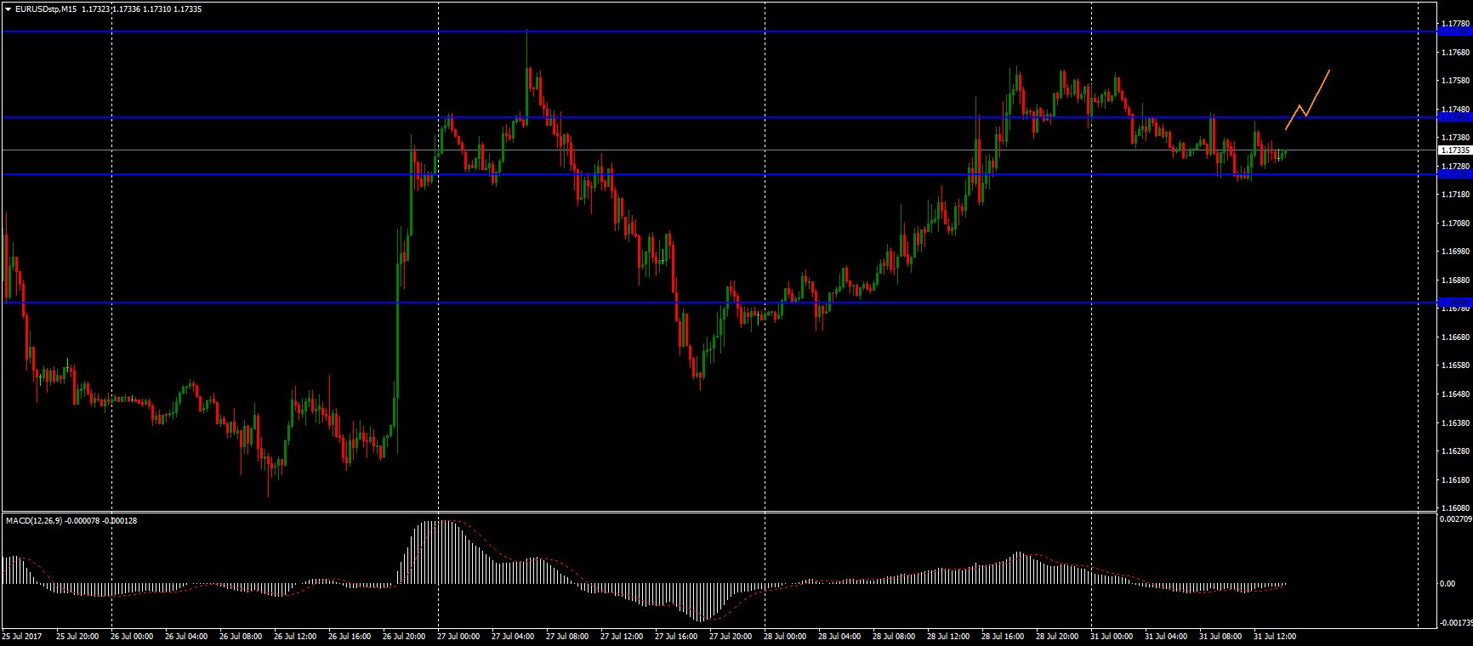Screen dimensions: 1473x646
Task: Click the 1.16480 value on price axis
Action: click(1456, 394)
